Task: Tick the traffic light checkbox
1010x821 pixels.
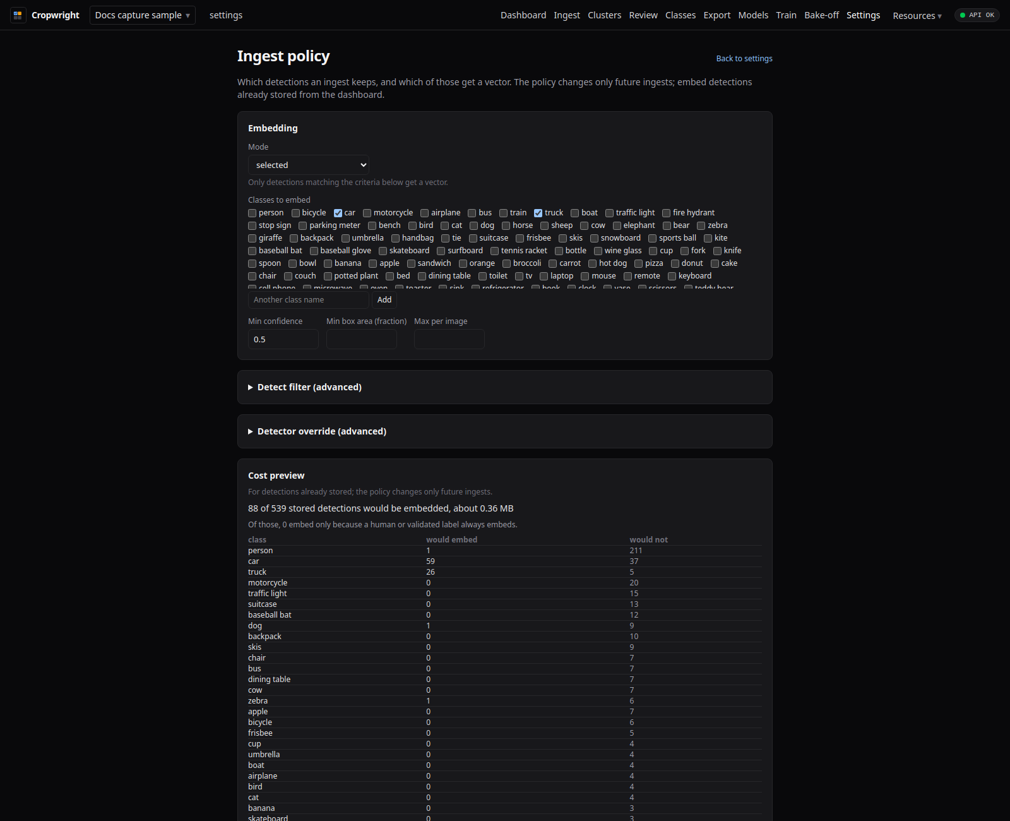Action: [610, 213]
